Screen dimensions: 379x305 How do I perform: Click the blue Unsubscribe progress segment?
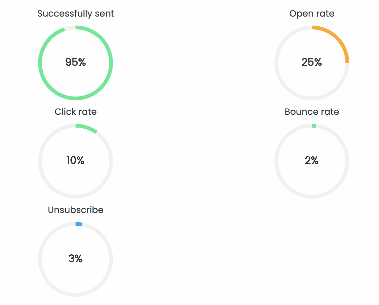pyautogui.click(x=79, y=224)
